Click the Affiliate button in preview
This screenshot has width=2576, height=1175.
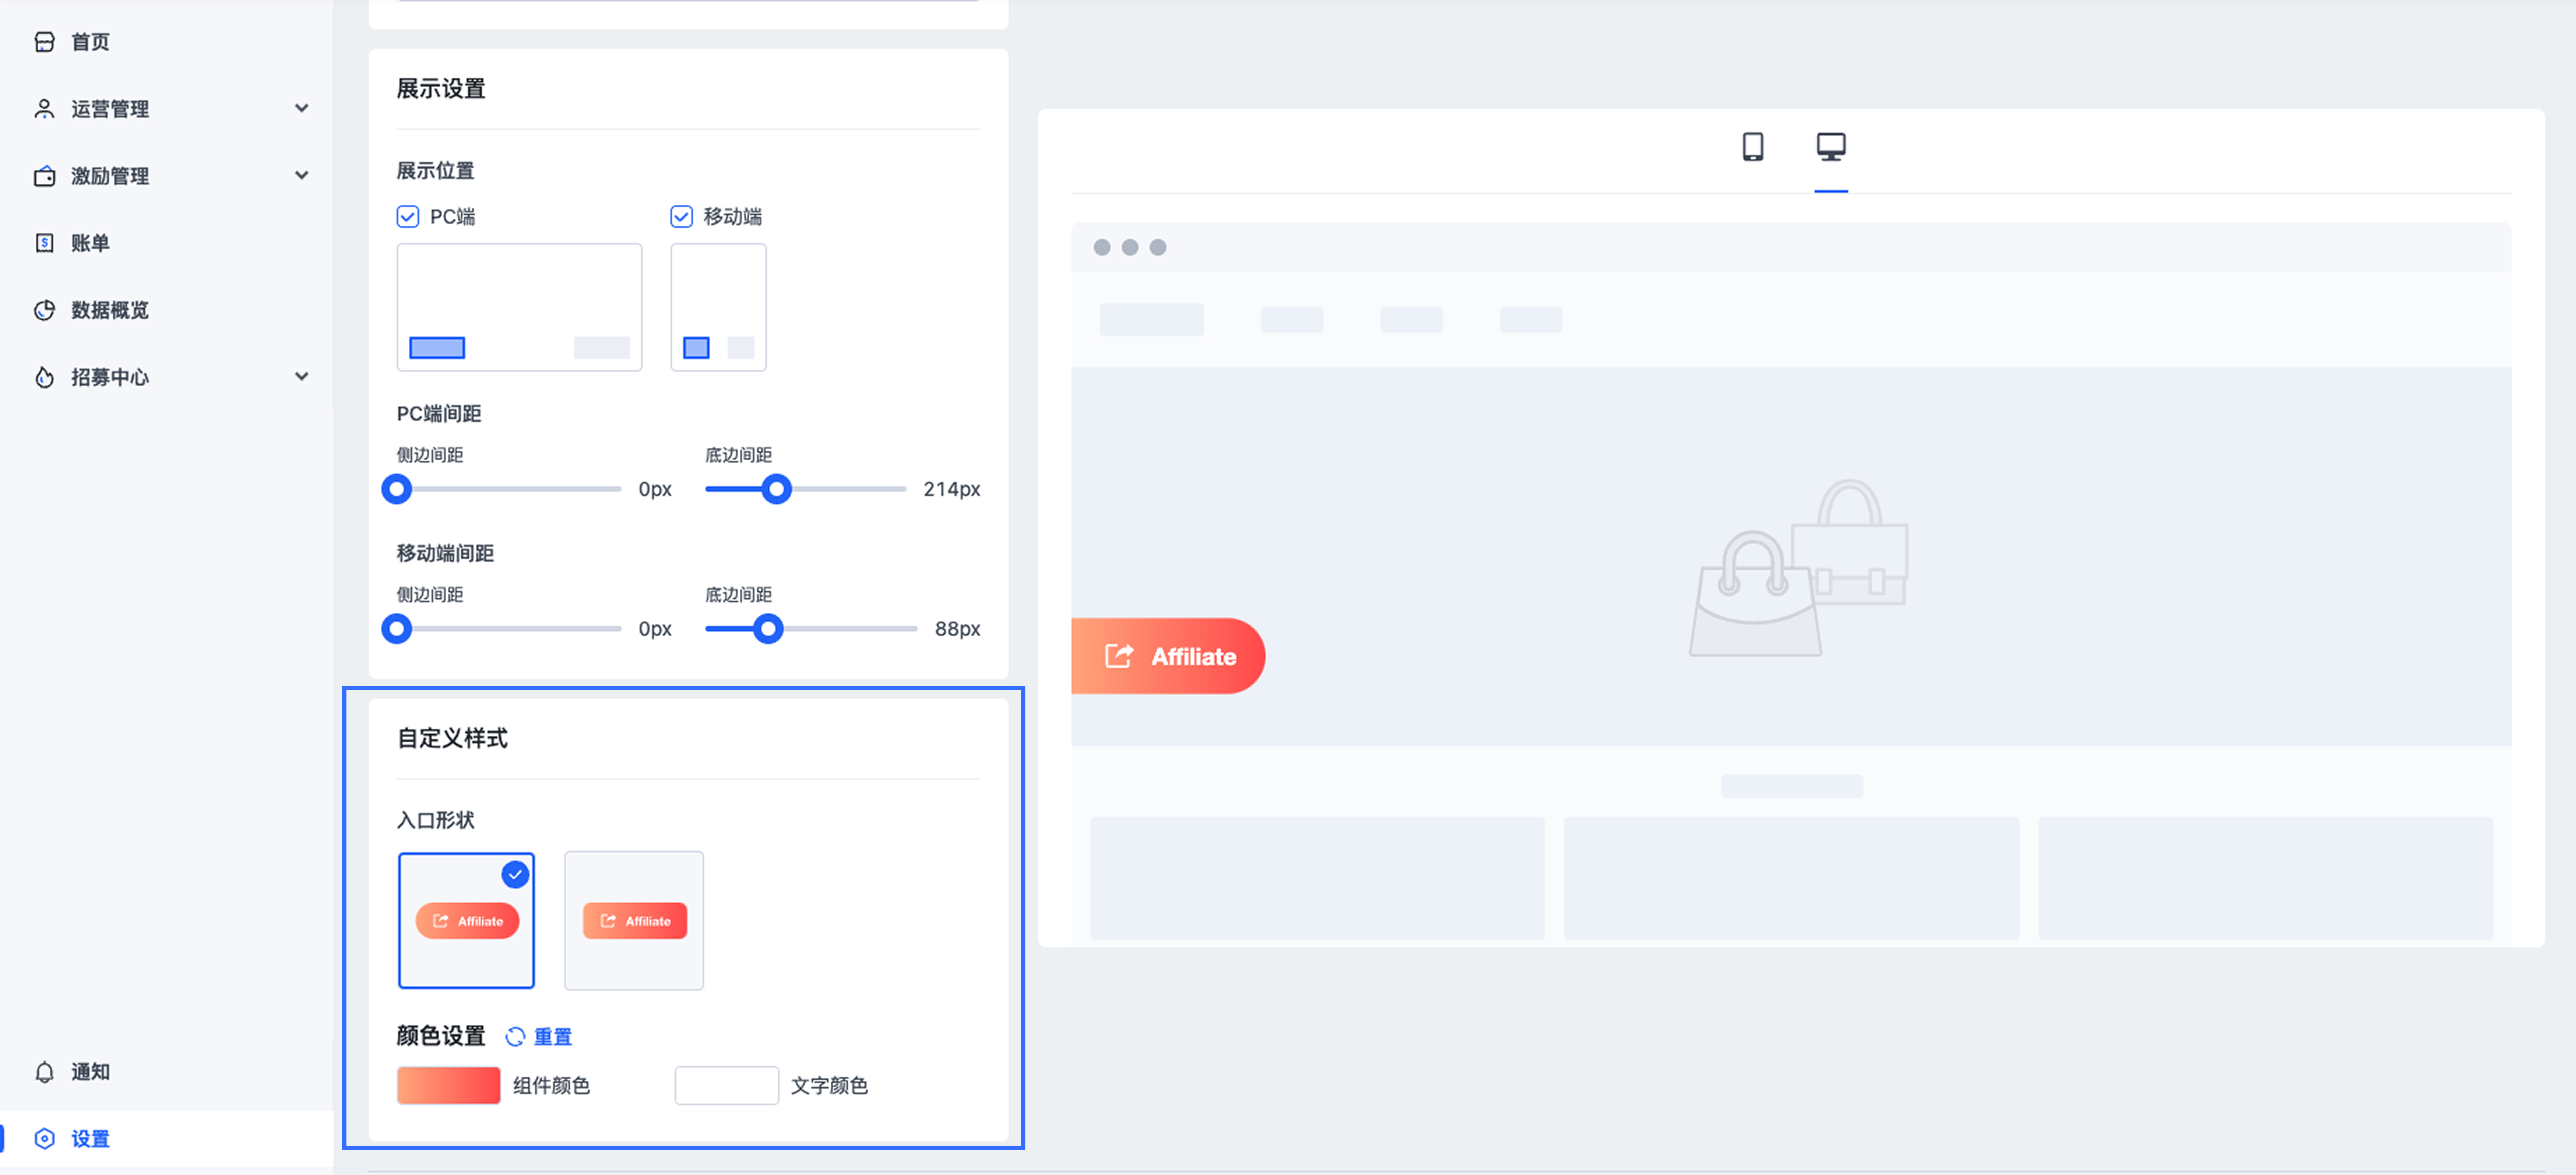tap(1168, 656)
